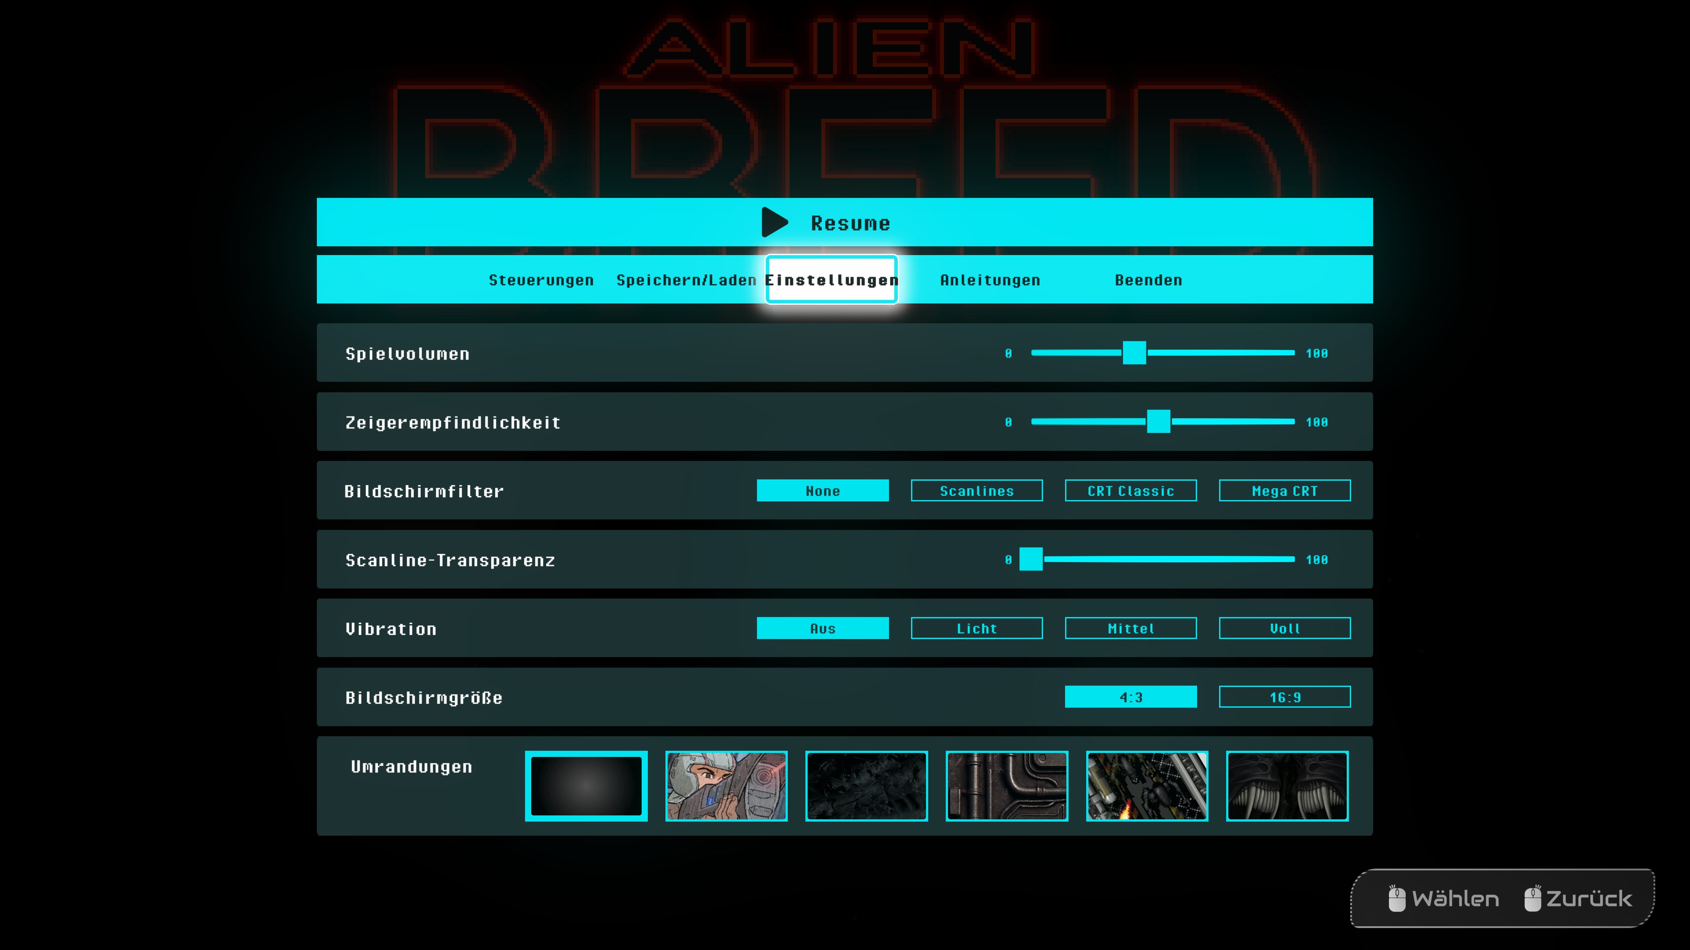
Task: Click the Bildschirmfilter label
Action: [x=424, y=492]
